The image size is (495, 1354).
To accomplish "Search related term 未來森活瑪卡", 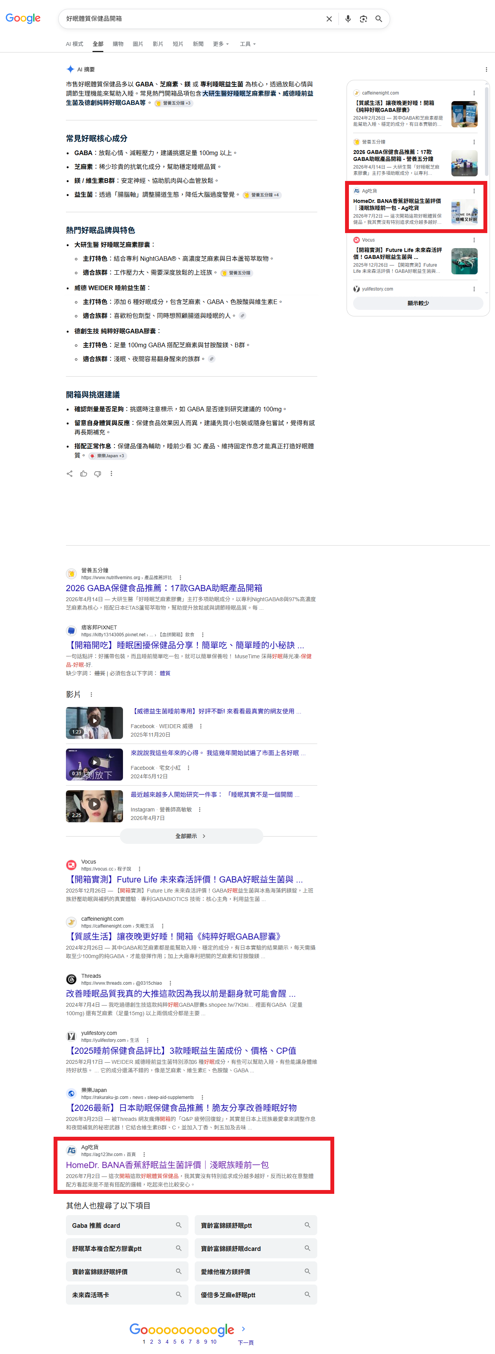I will click(127, 1295).
